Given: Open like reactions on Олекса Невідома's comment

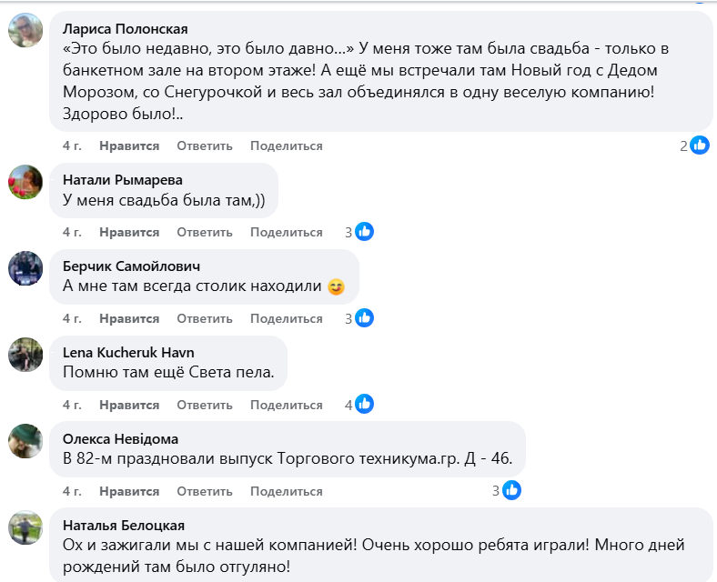Looking at the screenshot, I should tap(511, 491).
